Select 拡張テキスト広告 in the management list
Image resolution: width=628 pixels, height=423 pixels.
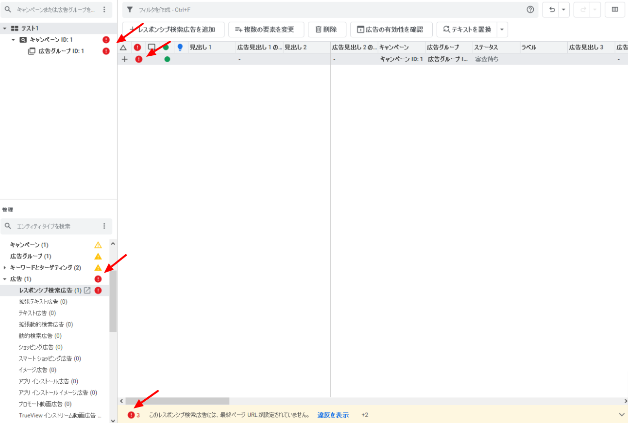43,302
